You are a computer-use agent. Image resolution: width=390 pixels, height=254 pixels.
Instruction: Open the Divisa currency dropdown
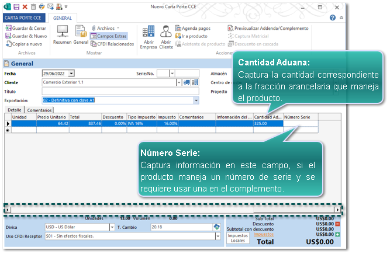pos(112,227)
